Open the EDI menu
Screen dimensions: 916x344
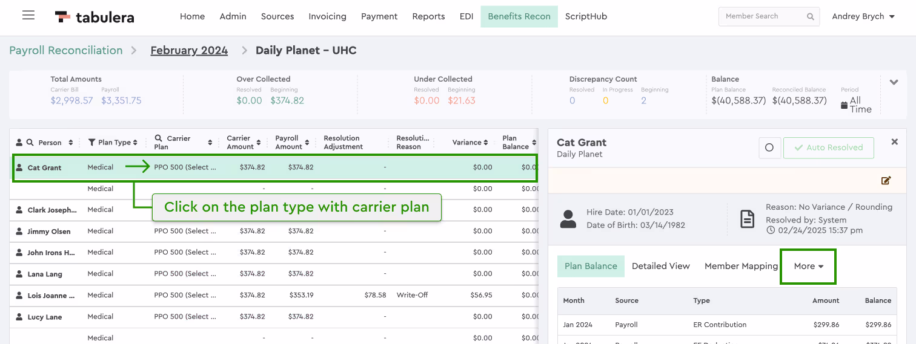click(466, 16)
